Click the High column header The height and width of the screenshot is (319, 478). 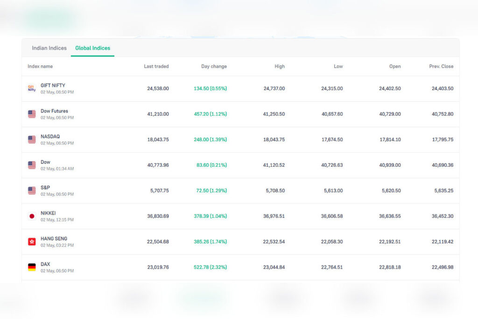279,66
